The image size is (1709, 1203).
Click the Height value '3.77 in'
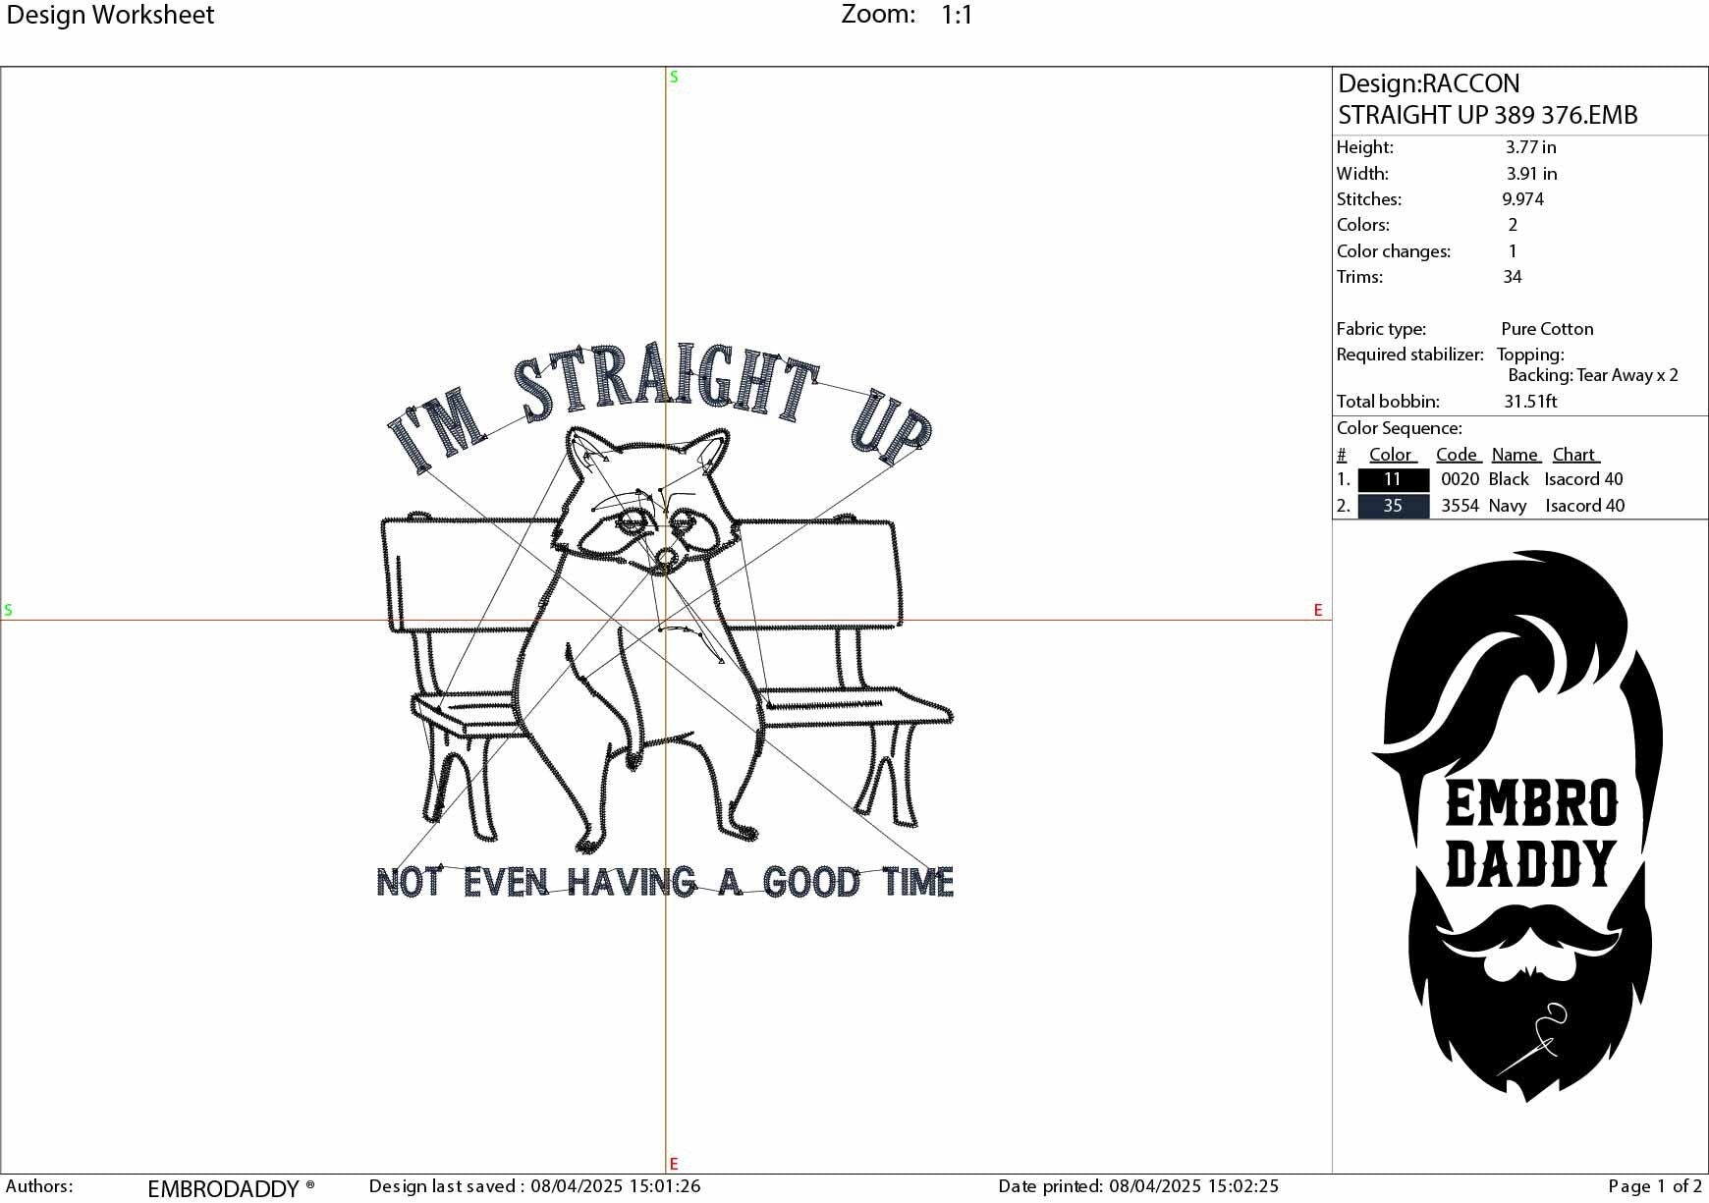tap(1530, 147)
